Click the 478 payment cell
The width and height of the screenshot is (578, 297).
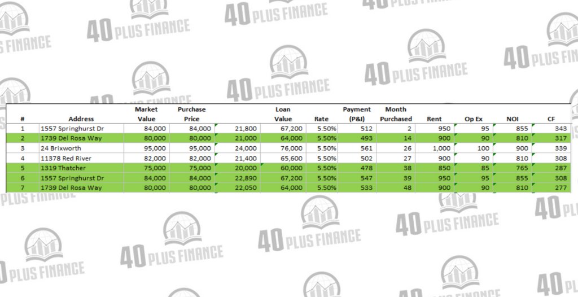point(357,168)
